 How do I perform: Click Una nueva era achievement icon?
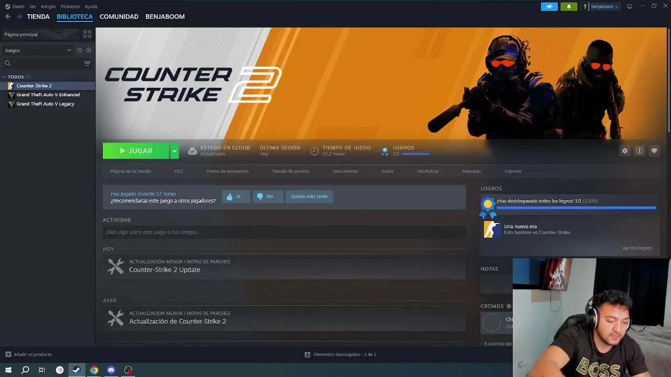(x=492, y=229)
